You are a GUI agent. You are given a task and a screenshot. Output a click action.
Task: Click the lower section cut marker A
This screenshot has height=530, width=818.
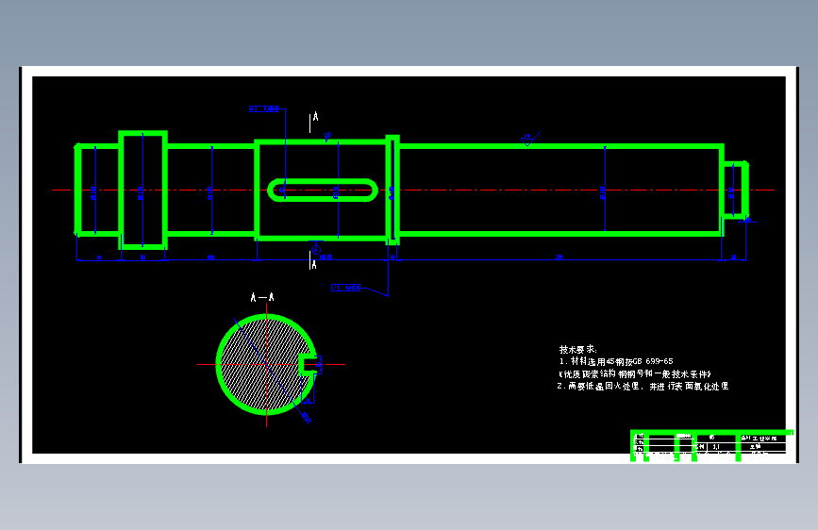coord(313,260)
